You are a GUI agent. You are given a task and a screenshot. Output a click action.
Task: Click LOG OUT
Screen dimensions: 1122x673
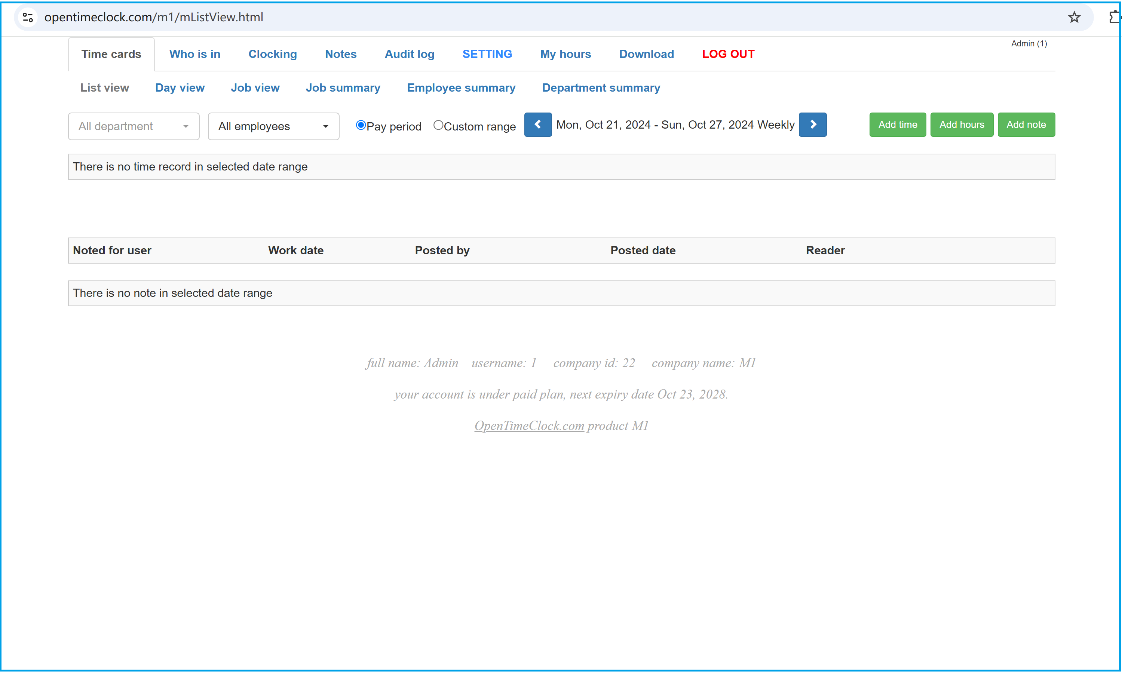(728, 54)
